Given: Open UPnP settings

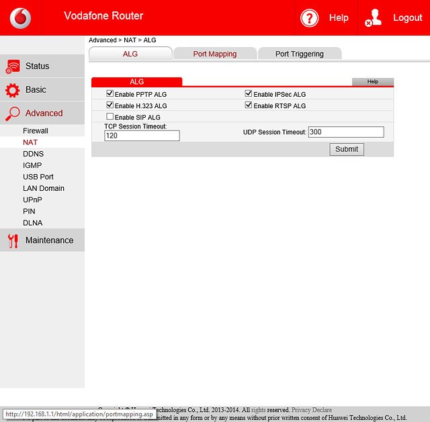Looking at the screenshot, I should [32, 200].
